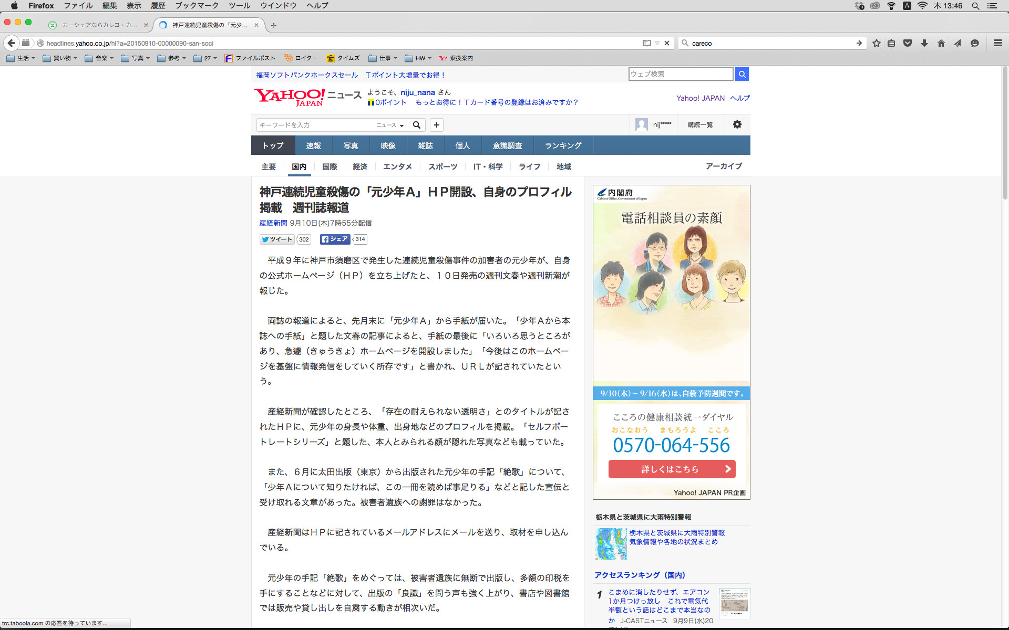Image resolution: width=1009 pixels, height=630 pixels.
Task: Switch to the ランキング navigation tab
Action: 563,145
